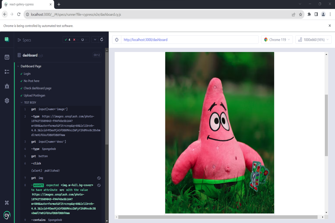Click the preview pane vertical scrollbar
Viewport: 335px width, 223px height.
[326, 125]
